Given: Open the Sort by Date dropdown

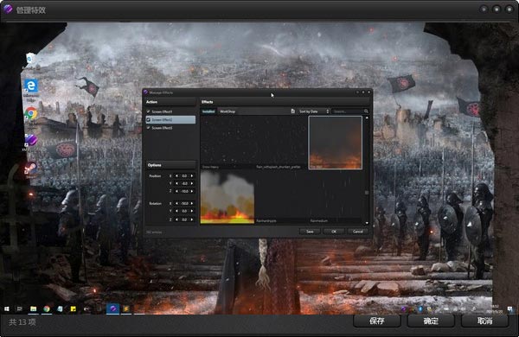Looking at the screenshot, I should (313, 111).
